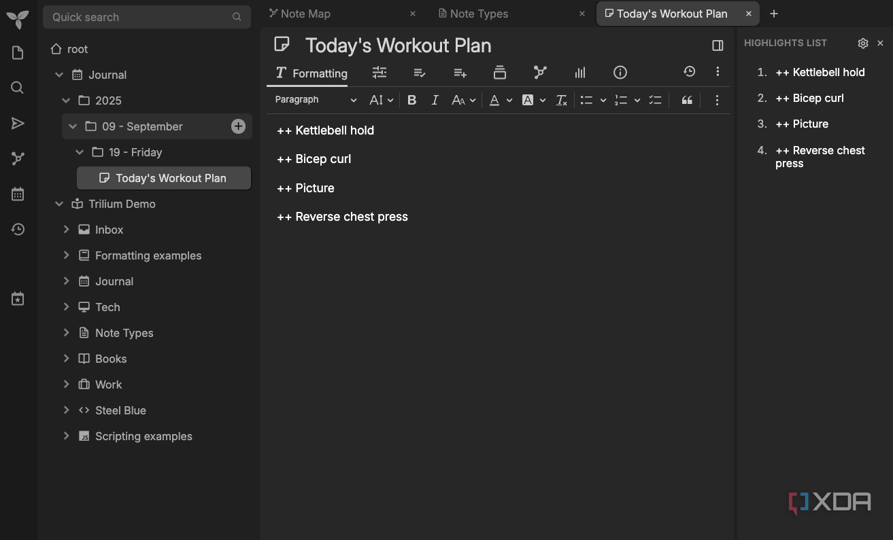The width and height of the screenshot is (893, 540).
Task: Toggle bold formatting
Action: (x=411, y=100)
